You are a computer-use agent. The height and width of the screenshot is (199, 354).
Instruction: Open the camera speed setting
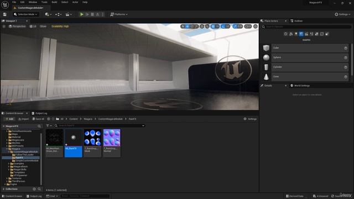(248, 27)
